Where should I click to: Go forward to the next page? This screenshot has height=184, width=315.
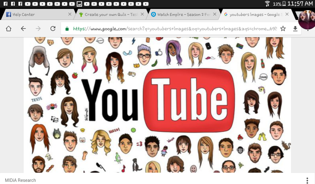[38, 29]
